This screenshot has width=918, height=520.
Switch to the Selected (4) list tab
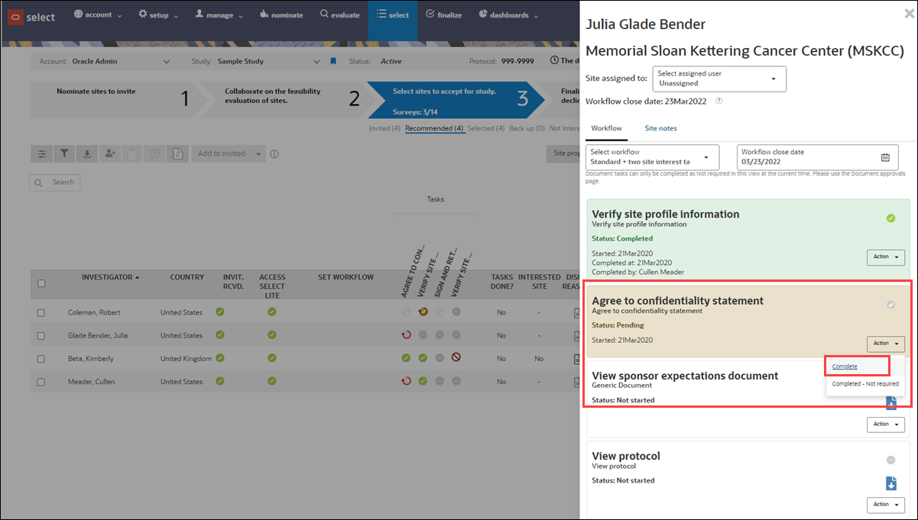click(x=486, y=128)
